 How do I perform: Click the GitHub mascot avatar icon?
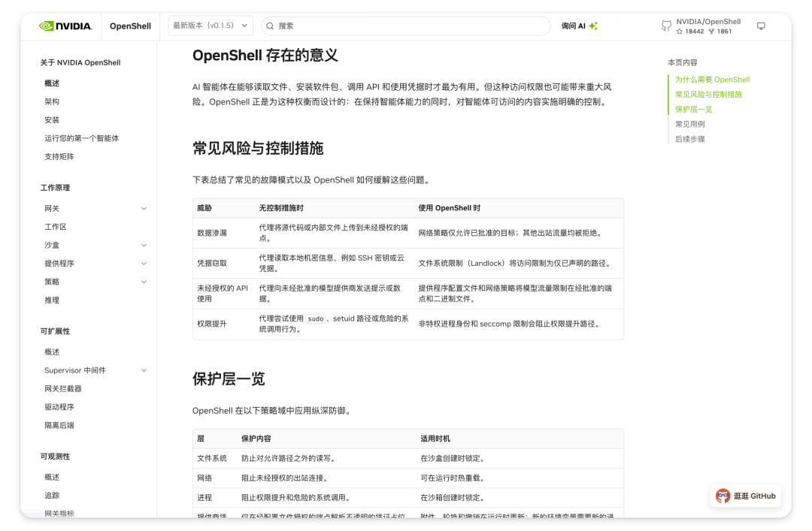tap(723, 496)
